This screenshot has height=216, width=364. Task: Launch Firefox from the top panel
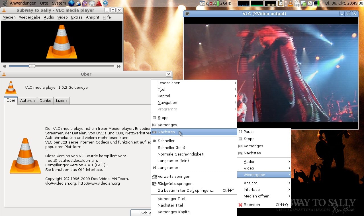tap(71, 3)
